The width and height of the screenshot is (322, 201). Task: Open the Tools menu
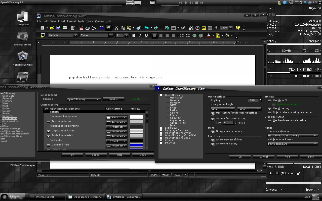(90, 21)
